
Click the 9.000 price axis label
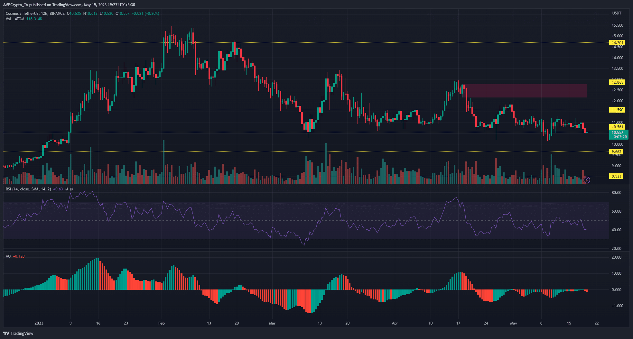[x=616, y=166]
